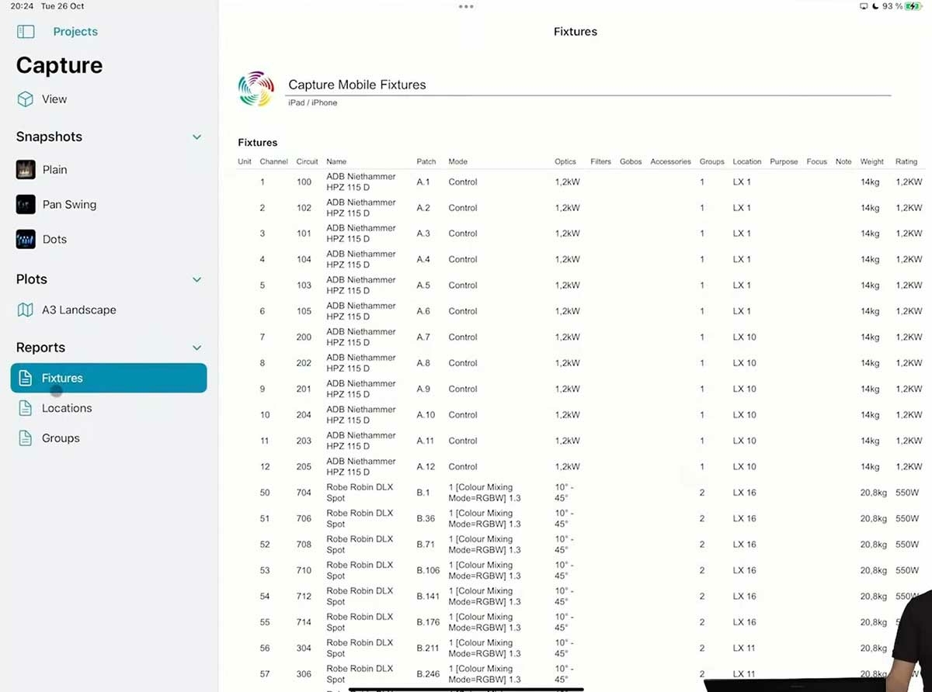Collapse the Reports section chevron
This screenshot has width=932, height=692.
click(196, 348)
